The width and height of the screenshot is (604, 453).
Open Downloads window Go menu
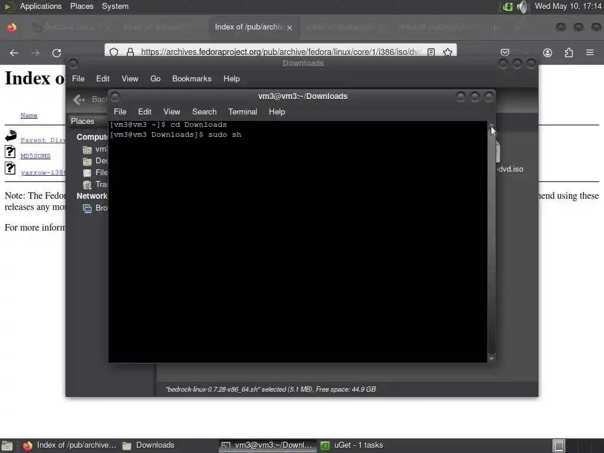pyautogui.click(x=156, y=78)
